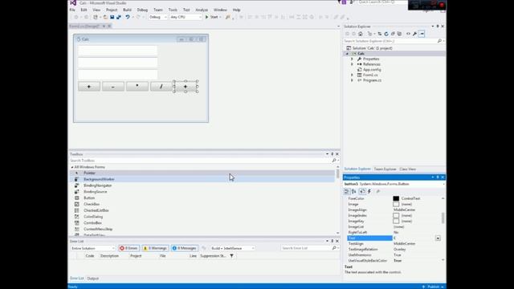Click the Undo toolbar icon

click(128, 17)
